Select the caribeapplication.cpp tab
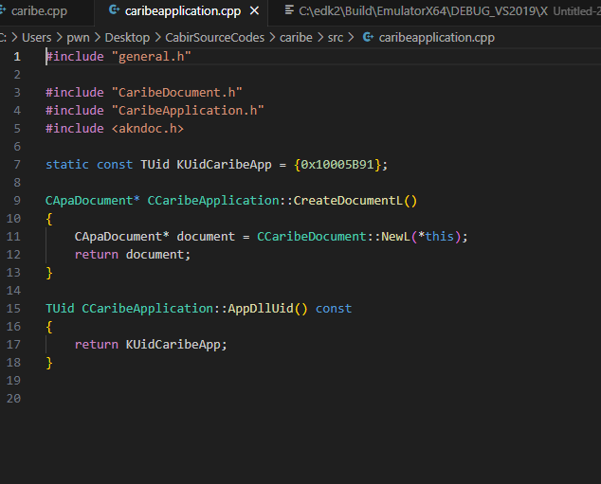The image size is (601, 484). [182, 11]
